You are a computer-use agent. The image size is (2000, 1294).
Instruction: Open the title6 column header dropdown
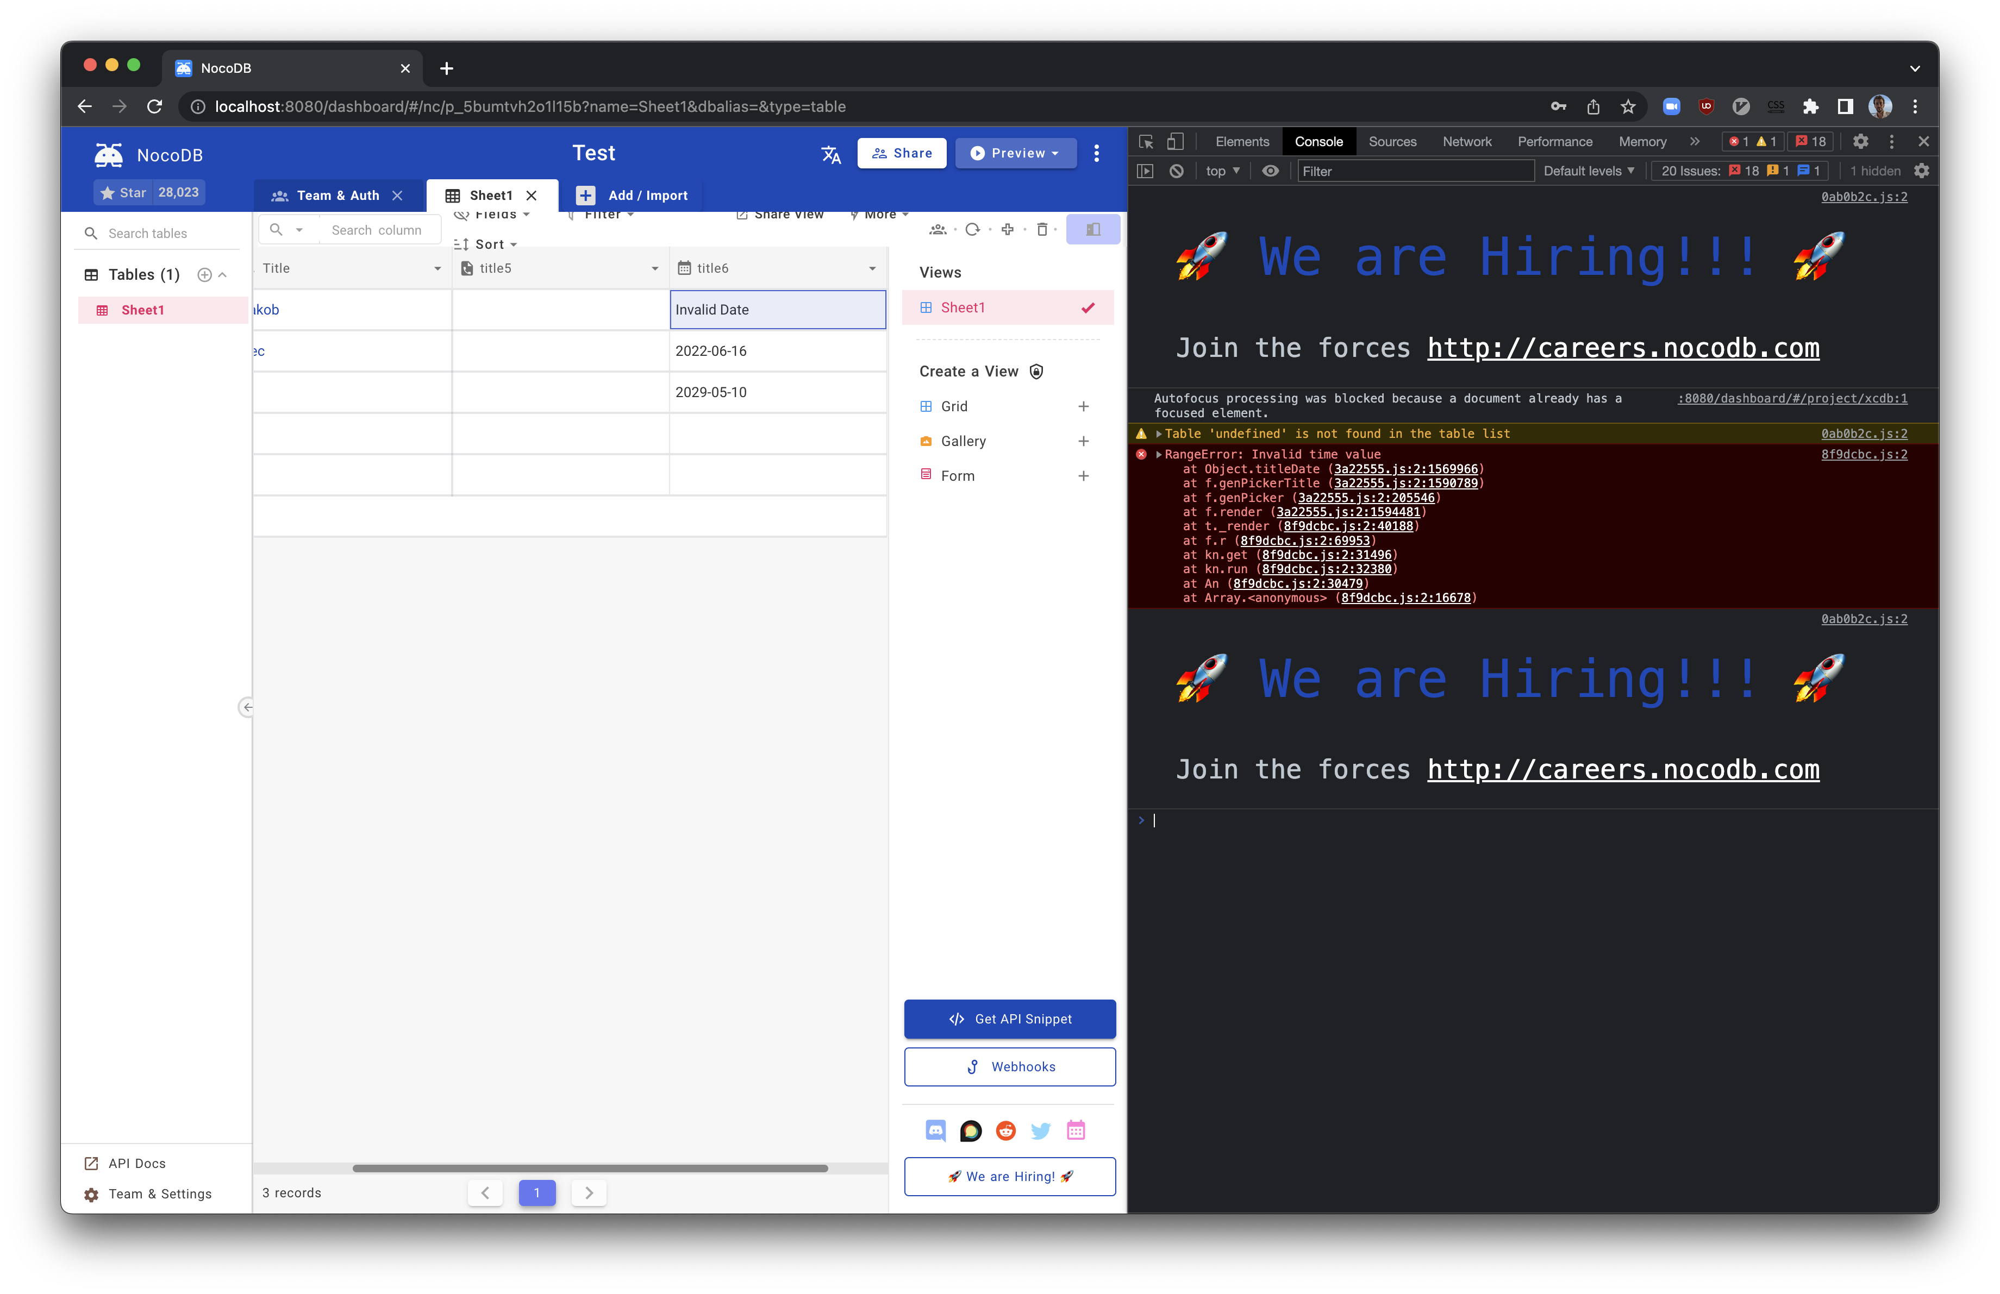click(872, 269)
